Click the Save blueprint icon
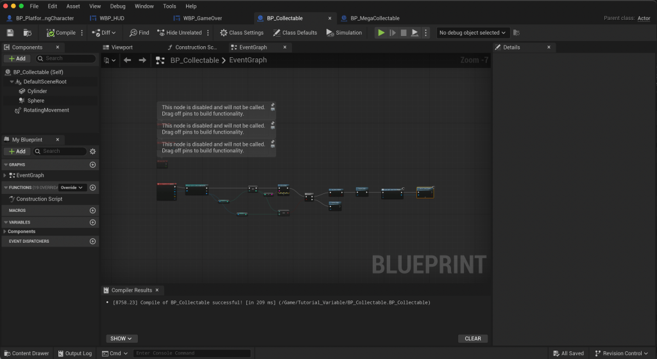657x359 pixels. coord(10,33)
